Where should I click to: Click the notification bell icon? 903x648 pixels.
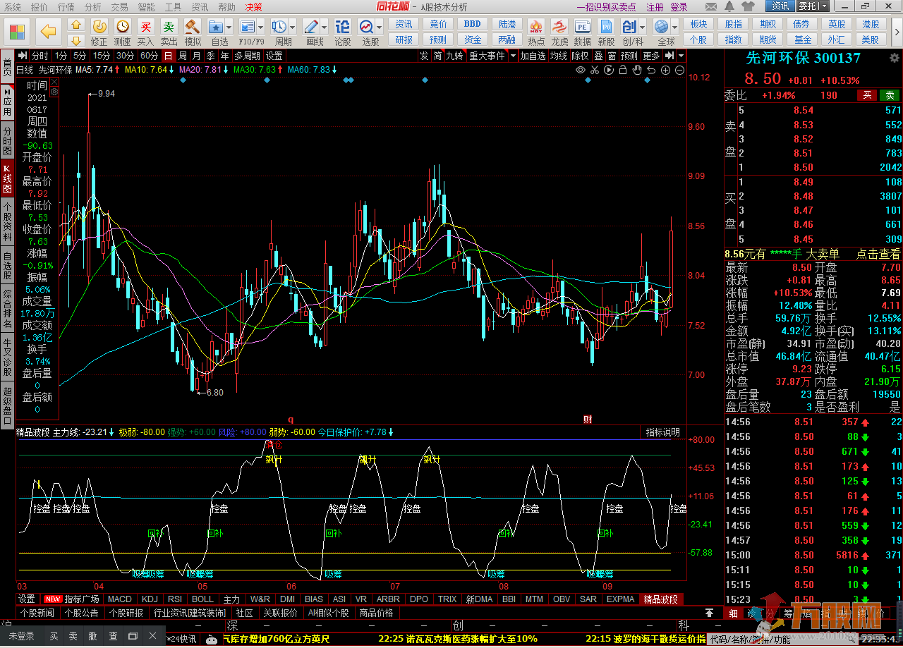point(731,6)
